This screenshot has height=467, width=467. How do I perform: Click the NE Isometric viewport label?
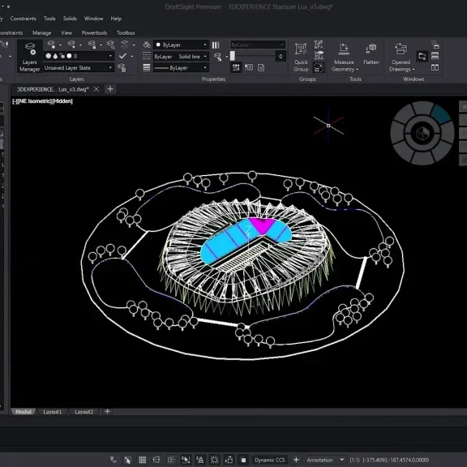(34, 101)
